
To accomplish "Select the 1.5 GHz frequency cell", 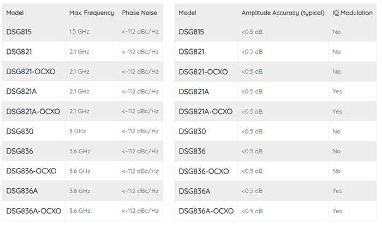I will pyautogui.click(x=79, y=32).
